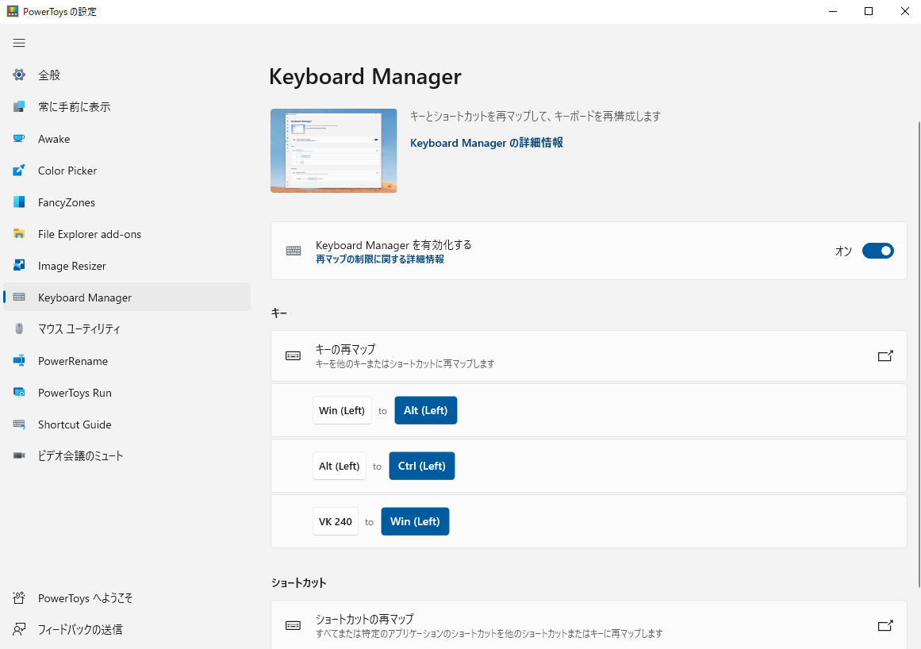Click keyboard icon in キーの再マップ card
921x649 pixels.
(293, 356)
